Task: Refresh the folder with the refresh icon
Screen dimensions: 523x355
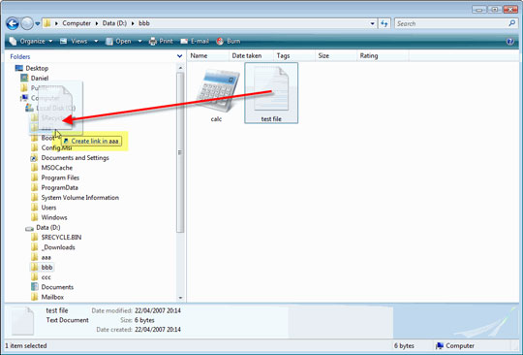Action: click(385, 23)
